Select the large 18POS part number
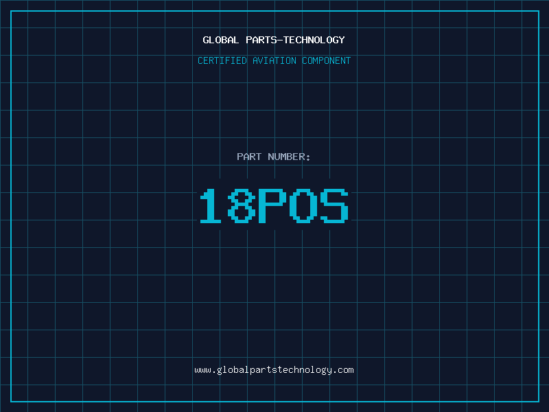Viewport: 549px width, 412px height. (274, 206)
